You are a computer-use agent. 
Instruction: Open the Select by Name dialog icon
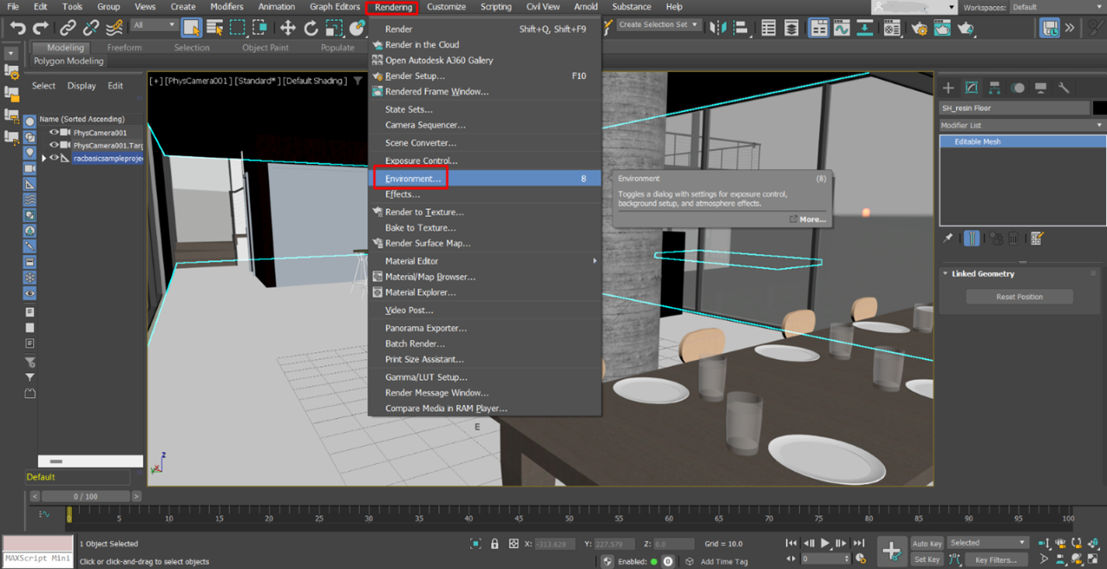pos(214,29)
